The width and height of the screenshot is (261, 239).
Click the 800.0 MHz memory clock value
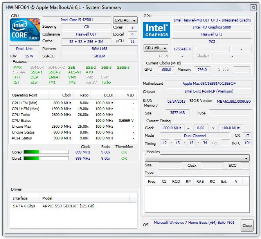(x=172, y=128)
